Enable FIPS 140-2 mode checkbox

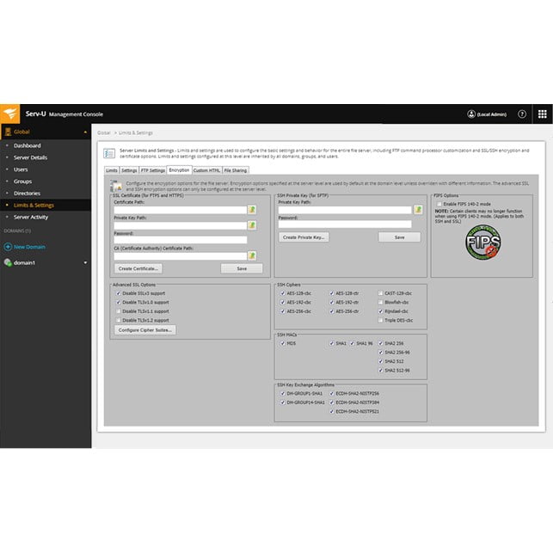coord(440,203)
